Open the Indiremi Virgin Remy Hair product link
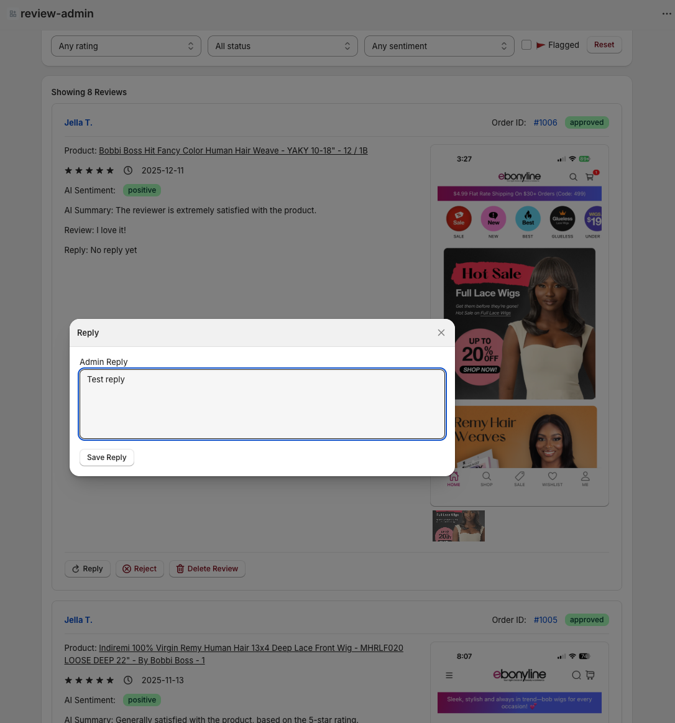Screen dimensions: 675x723 coord(250,648)
